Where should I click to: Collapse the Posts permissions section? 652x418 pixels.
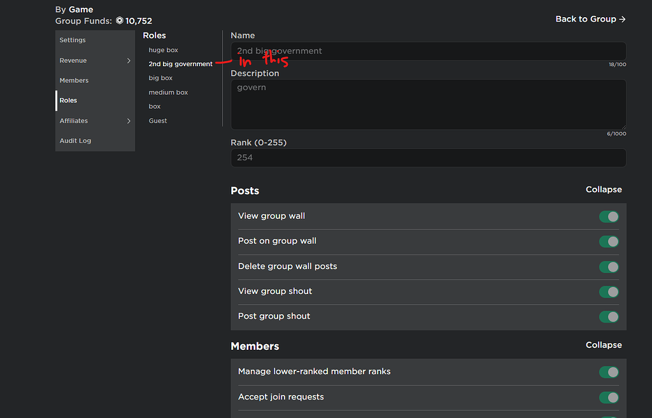point(604,189)
